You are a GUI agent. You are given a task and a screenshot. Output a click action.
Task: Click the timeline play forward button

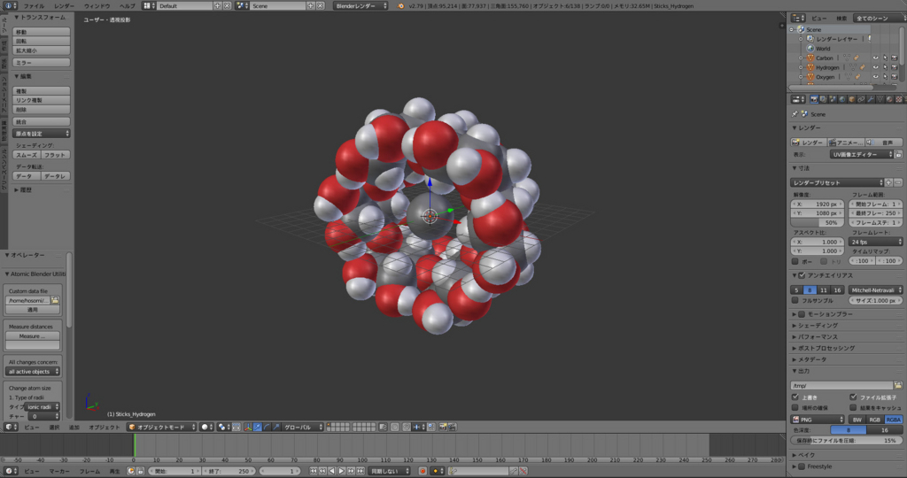[341, 471]
